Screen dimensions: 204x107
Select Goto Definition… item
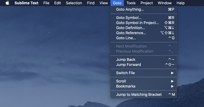pyautogui.click(x=144, y=28)
